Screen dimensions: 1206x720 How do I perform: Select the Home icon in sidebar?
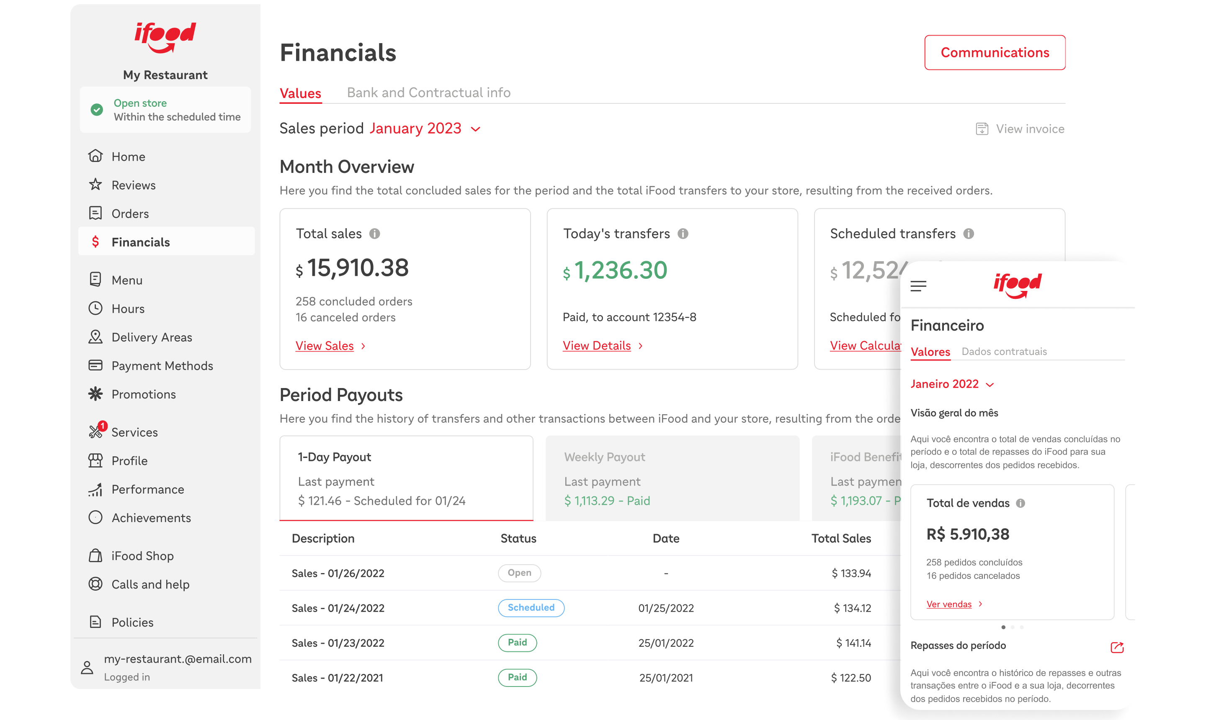click(x=95, y=156)
